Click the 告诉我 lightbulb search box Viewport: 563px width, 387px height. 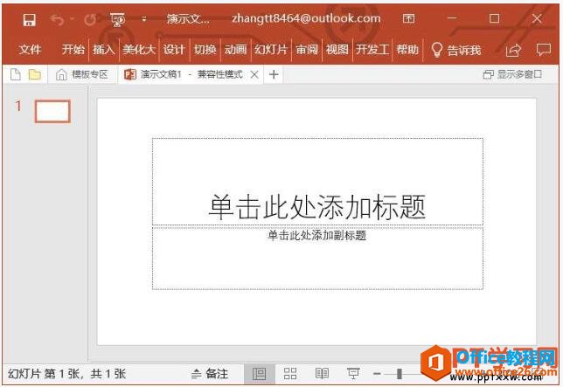point(455,50)
